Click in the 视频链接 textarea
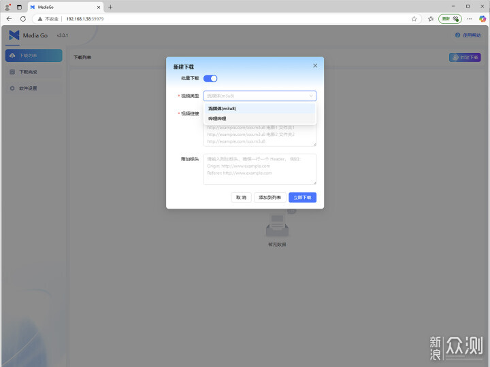The height and width of the screenshot is (367, 490). pyautogui.click(x=260, y=134)
